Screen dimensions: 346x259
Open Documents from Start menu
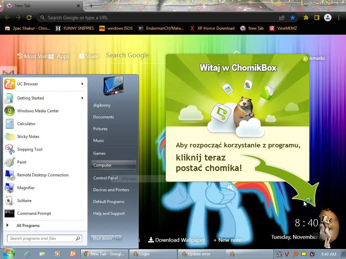point(103,117)
